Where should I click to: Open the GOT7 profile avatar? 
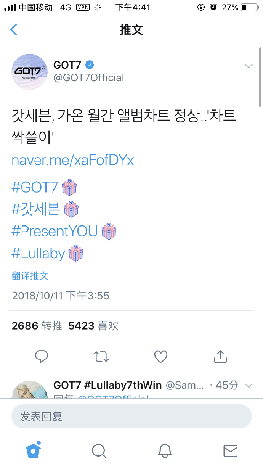[30, 72]
